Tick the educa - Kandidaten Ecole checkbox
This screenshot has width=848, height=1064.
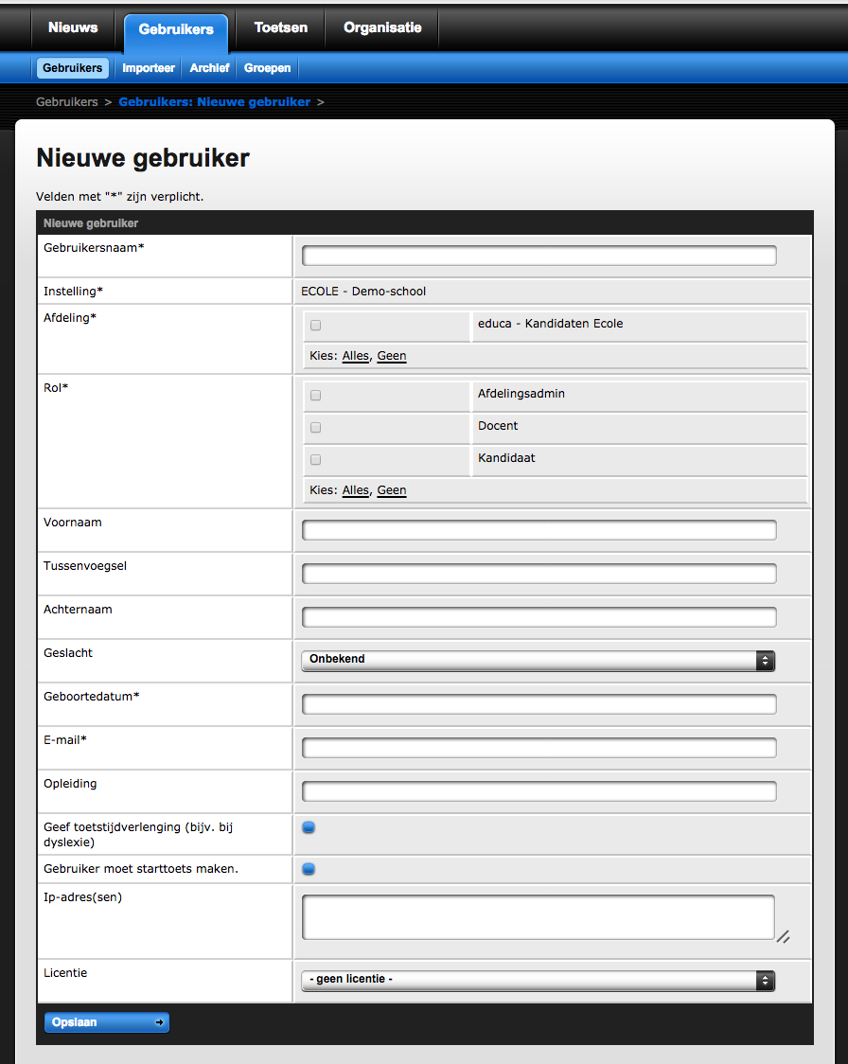316,325
